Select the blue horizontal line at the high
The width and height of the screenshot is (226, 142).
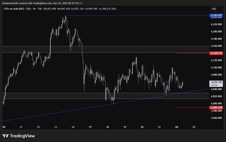(136, 16)
